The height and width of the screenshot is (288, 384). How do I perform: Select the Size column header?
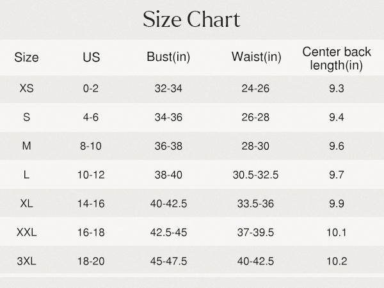pos(26,57)
